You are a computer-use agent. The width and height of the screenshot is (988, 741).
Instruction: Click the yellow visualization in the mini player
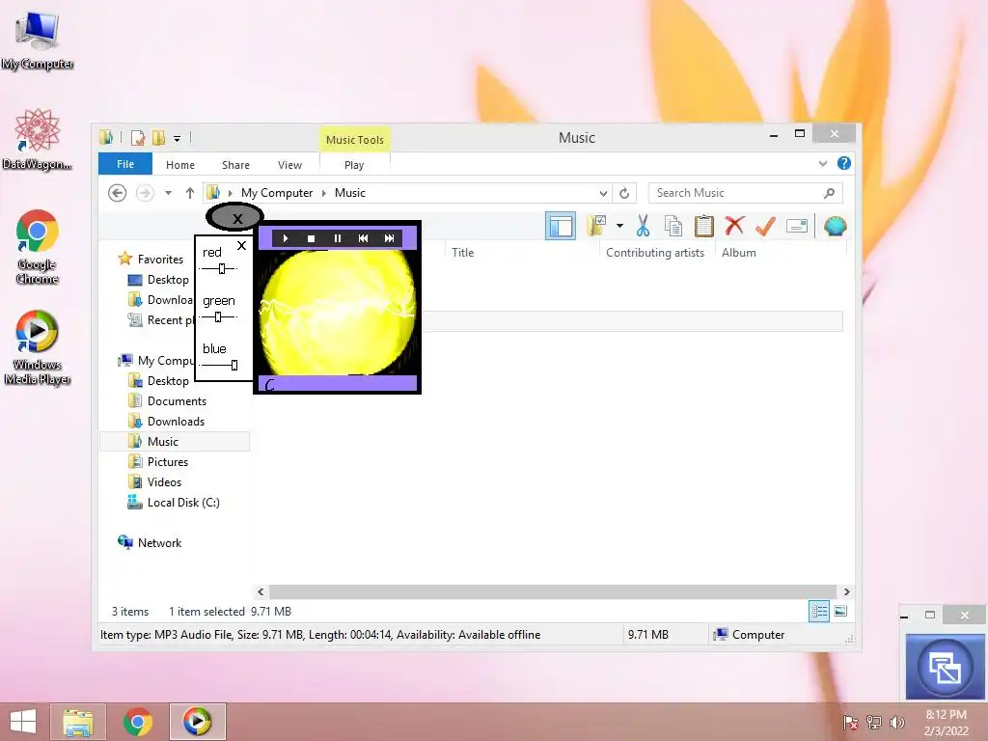click(x=338, y=312)
